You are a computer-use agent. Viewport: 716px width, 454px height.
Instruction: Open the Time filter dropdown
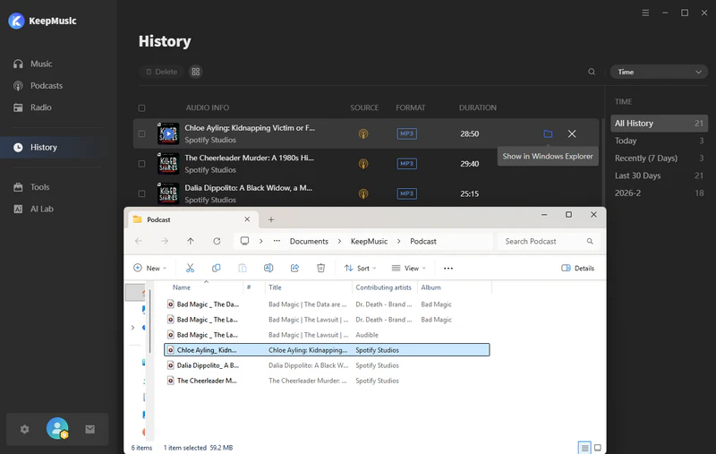tap(659, 72)
